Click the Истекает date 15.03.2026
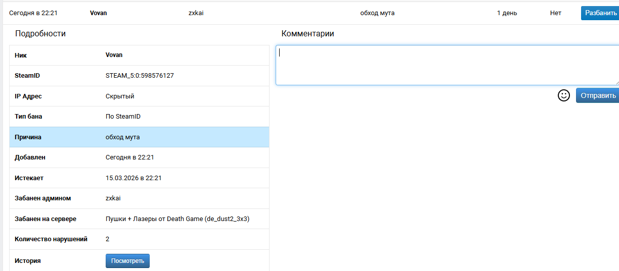619x271 pixels. coord(134,178)
